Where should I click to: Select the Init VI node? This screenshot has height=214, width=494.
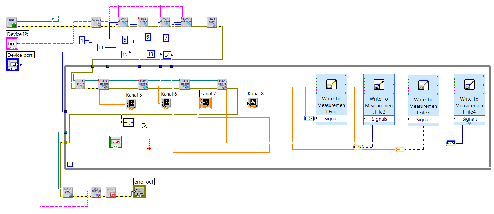coord(12,23)
